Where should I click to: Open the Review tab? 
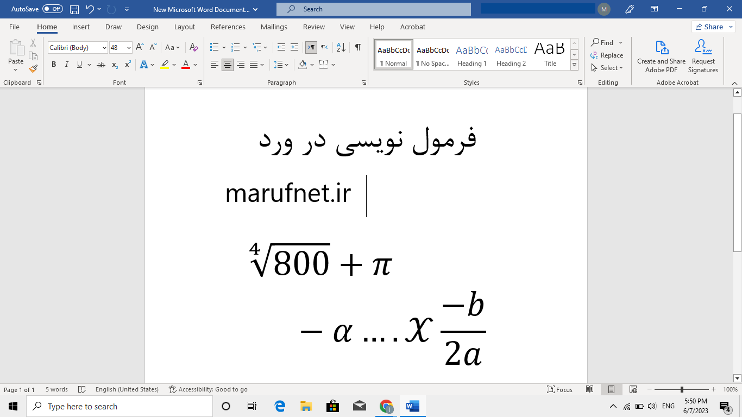pos(313,27)
